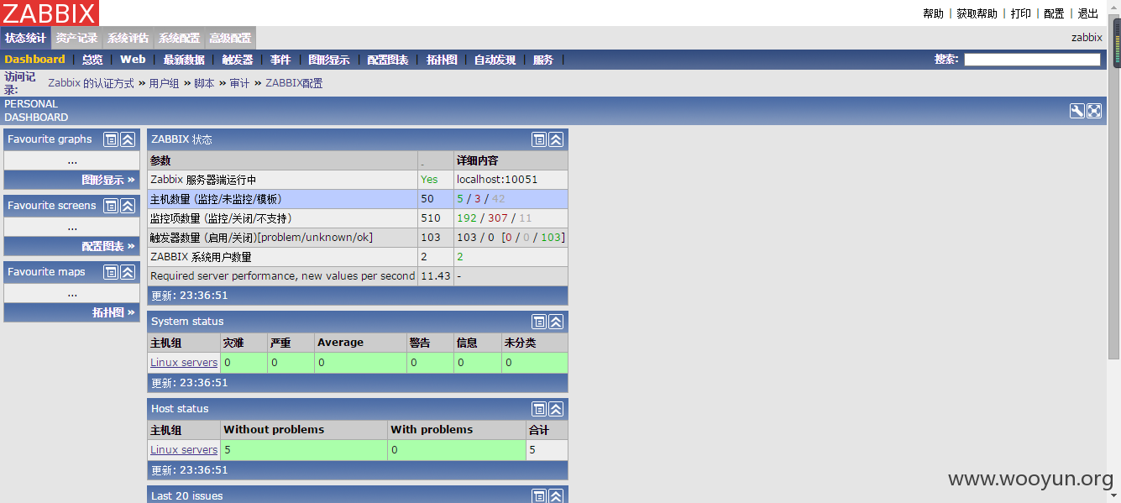The height and width of the screenshot is (503, 1121).
Task: Open 拓扑图 submenu item
Action: [442, 60]
